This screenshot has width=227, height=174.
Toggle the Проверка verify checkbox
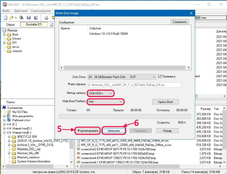(x=160, y=76)
